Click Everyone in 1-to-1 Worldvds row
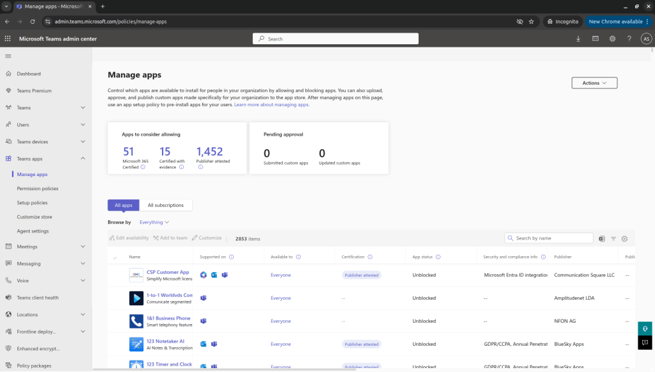Screen dimensions: 655x372 point(280,298)
